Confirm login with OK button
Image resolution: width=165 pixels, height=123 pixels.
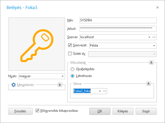[x=100, y=111]
